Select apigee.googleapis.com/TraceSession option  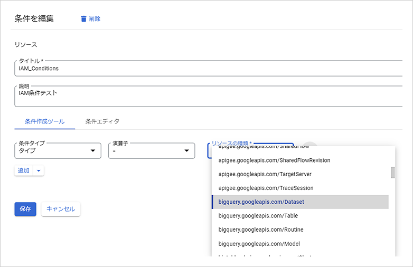coord(301,188)
